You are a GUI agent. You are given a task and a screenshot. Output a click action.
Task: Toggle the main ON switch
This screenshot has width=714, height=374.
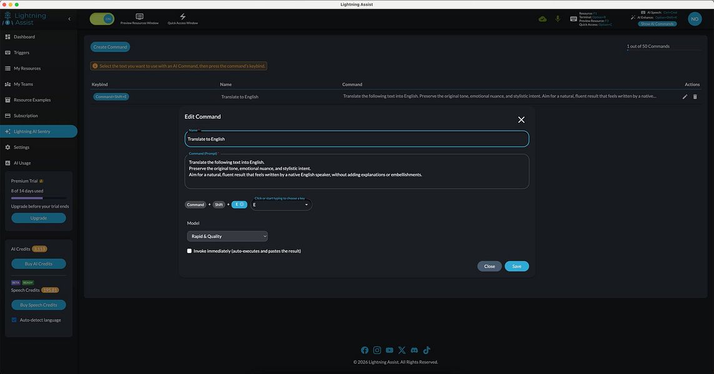point(102,19)
